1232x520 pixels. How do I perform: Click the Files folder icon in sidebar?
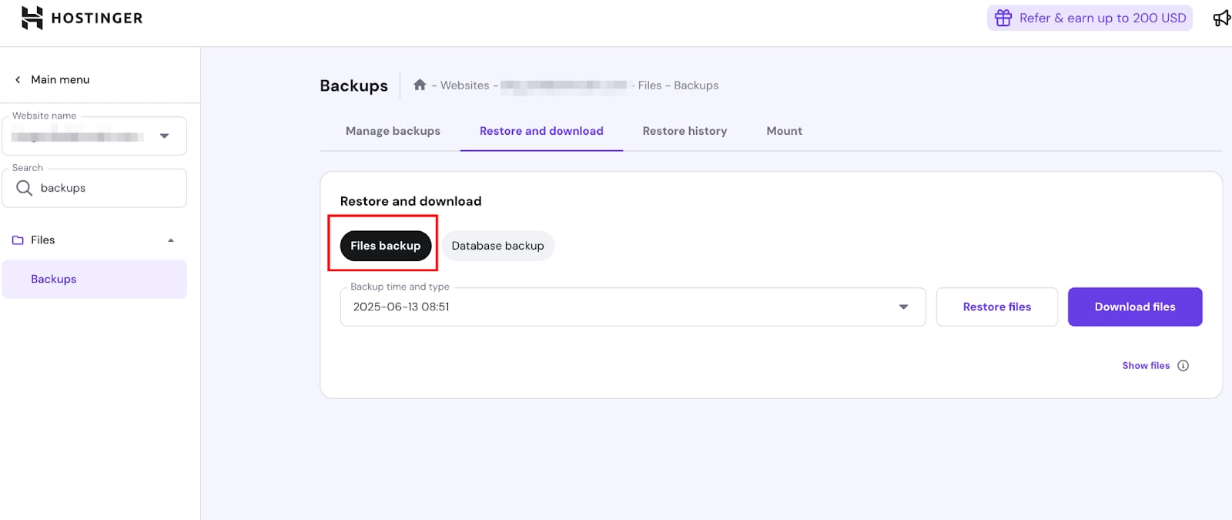pos(18,240)
